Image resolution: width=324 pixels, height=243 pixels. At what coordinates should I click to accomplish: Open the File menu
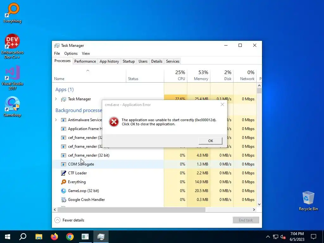[x=57, y=53]
